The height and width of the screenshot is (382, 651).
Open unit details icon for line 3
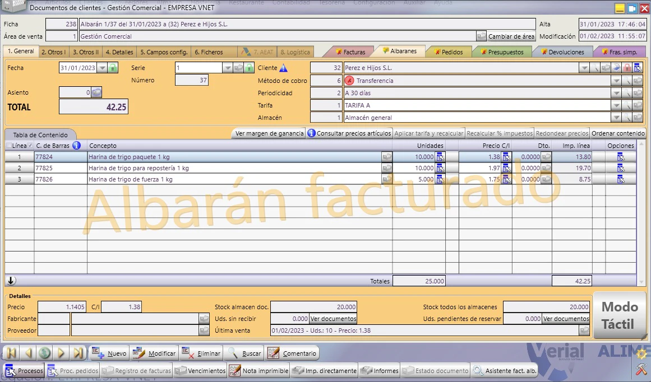pyautogui.click(x=440, y=179)
